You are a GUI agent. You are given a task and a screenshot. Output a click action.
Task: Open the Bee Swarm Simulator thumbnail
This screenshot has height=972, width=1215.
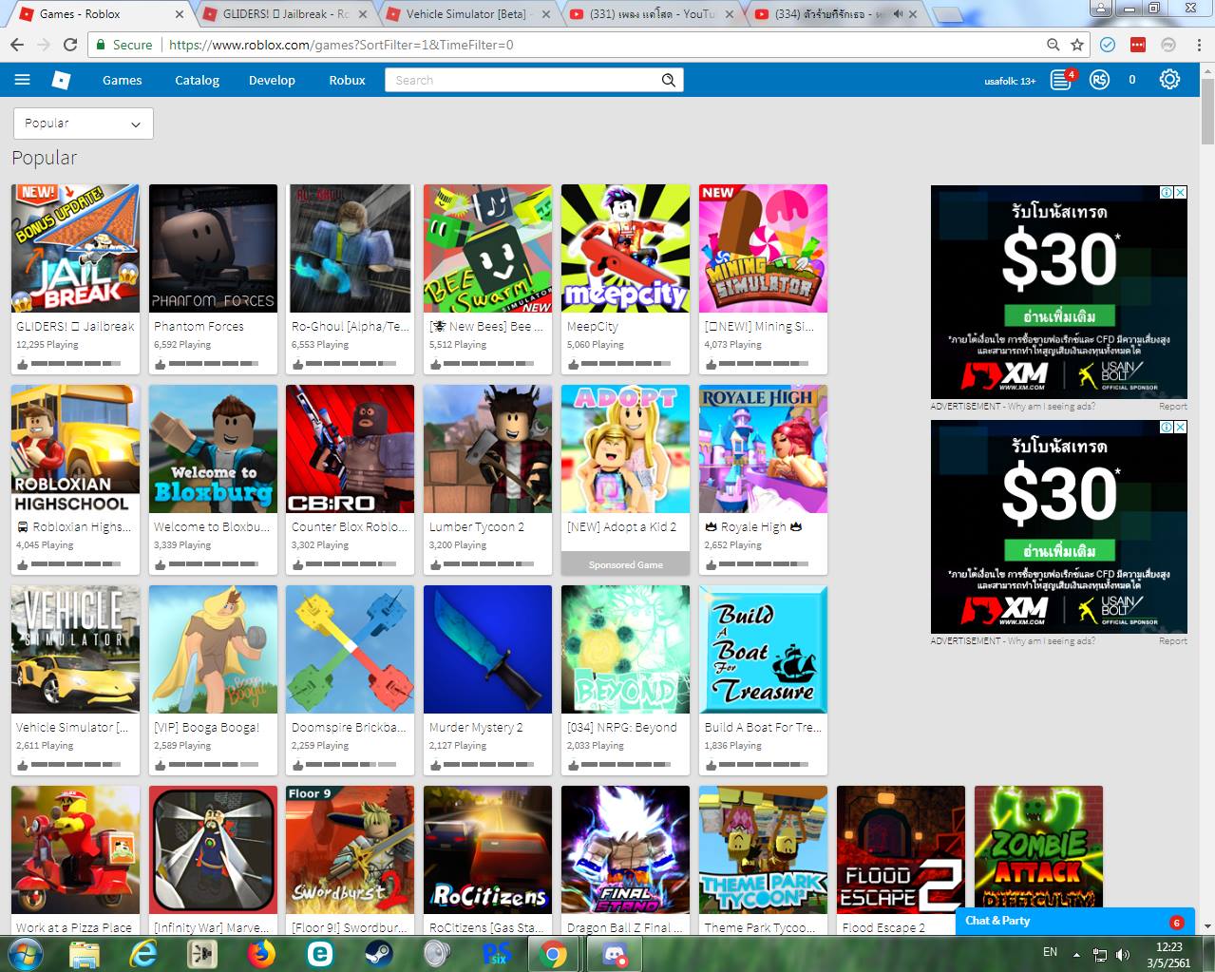coord(487,248)
